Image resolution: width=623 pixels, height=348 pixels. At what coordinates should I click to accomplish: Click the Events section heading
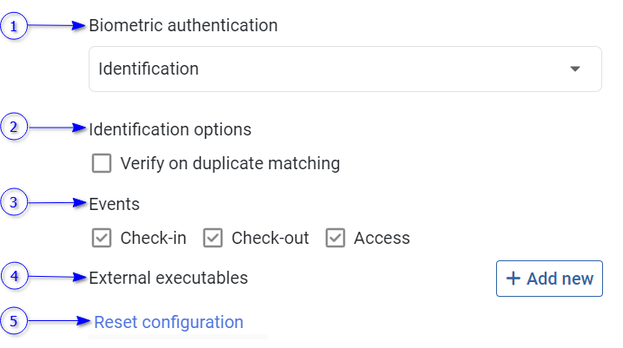115,204
